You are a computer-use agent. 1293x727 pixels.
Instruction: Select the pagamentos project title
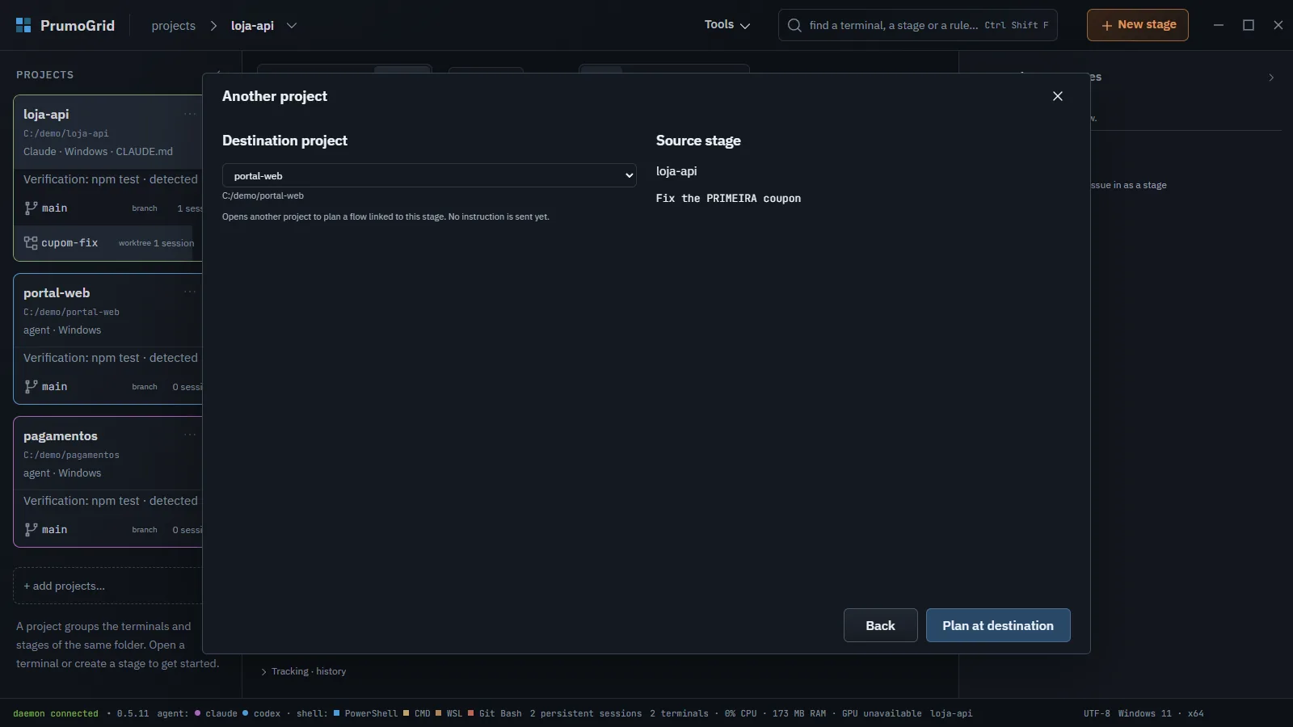(x=61, y=435)
